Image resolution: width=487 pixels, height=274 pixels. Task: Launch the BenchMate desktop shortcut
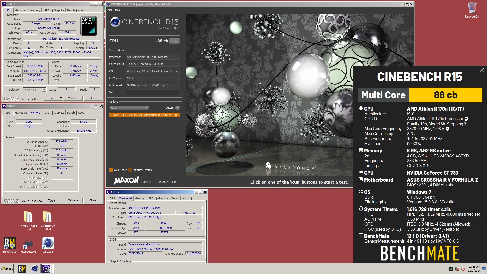9,245
